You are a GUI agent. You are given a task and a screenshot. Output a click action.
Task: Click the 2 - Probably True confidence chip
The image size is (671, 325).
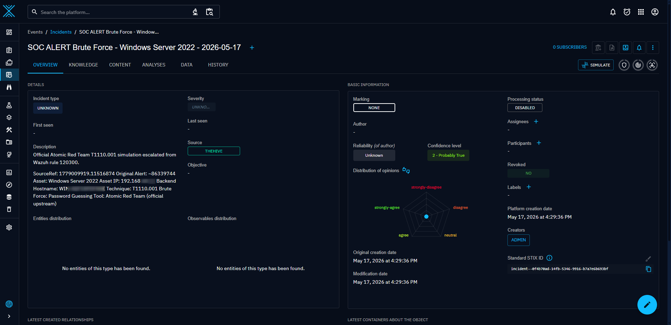(x=448, y=155)
